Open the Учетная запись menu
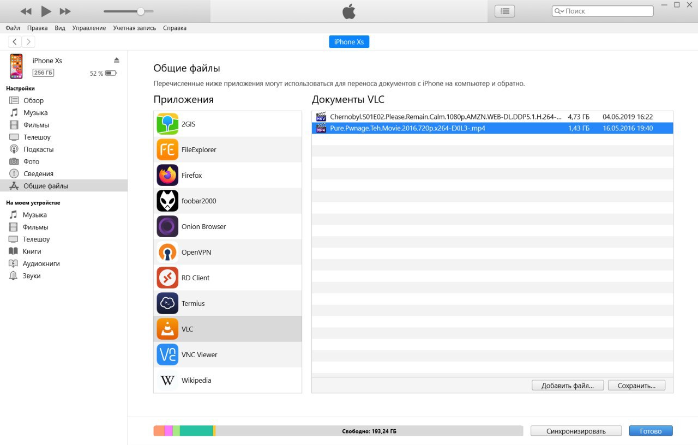Viewport: 698px width, 445px height. [134, 28]
